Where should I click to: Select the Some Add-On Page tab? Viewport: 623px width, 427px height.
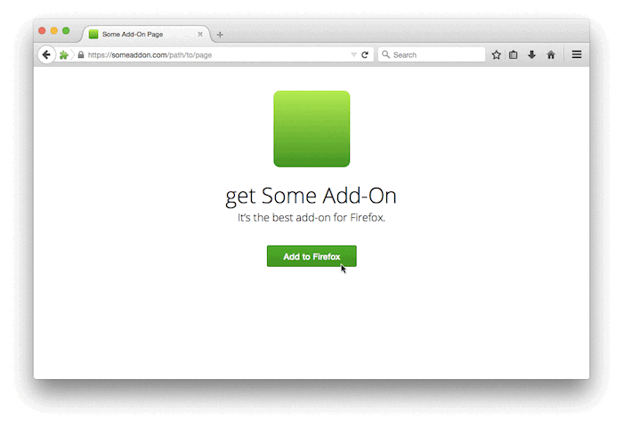click(x=145, y=34)
